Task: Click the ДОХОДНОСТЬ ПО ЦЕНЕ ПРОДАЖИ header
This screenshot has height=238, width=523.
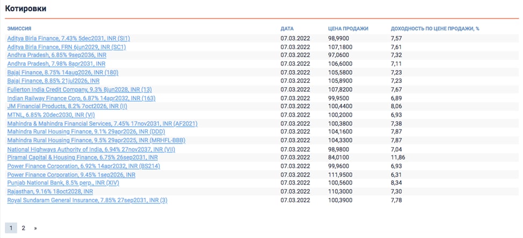Action: (435, 29)
